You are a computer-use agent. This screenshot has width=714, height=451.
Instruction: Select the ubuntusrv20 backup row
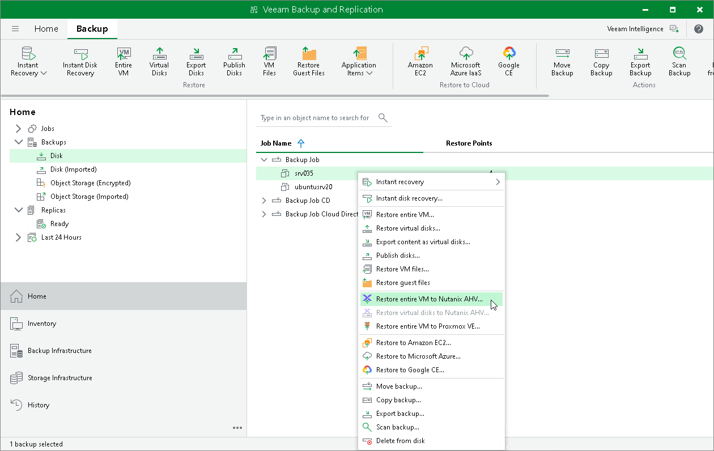[307, 187]
